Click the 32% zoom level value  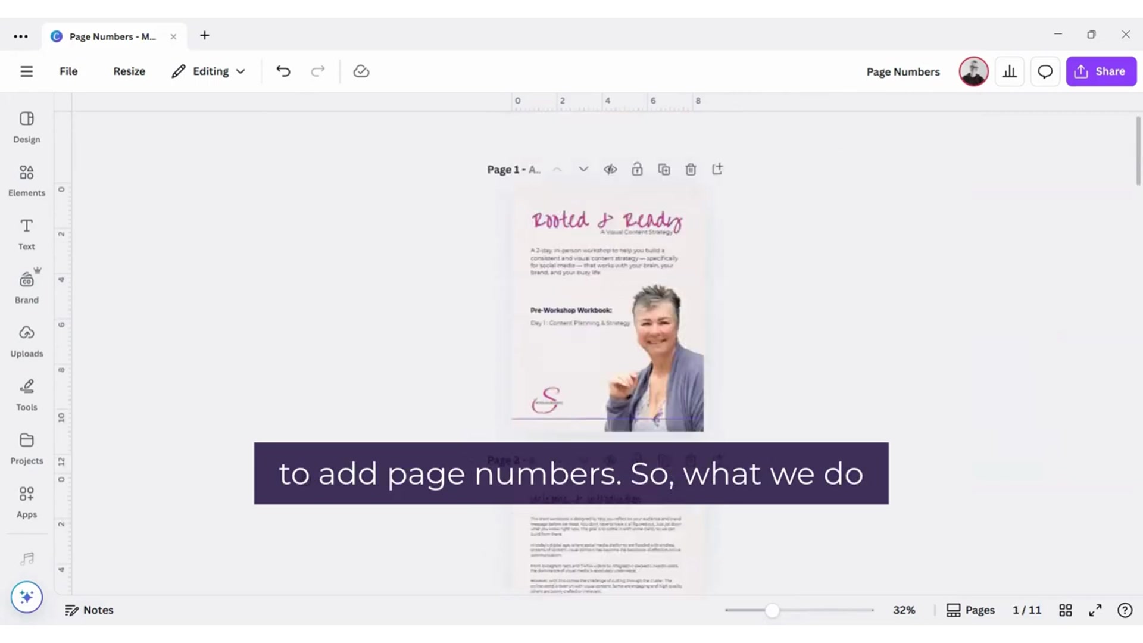click(904, 610)
